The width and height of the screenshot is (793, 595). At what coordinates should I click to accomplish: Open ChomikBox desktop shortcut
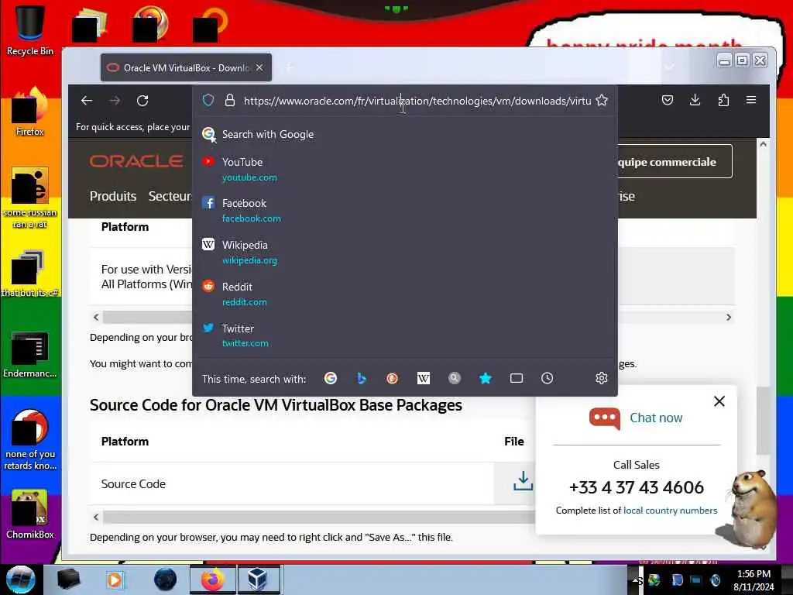click(x=30, y=514)
